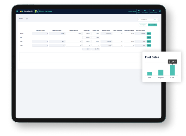The height and width of the screenshot is (136, 186).
Task: Open the Report button for Diesel row
Action: pos(149,45)
